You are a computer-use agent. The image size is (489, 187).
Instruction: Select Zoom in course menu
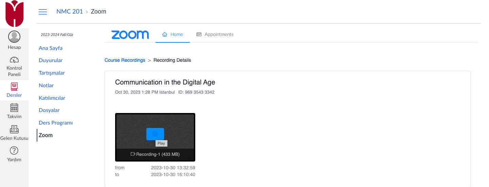point(46,135)
